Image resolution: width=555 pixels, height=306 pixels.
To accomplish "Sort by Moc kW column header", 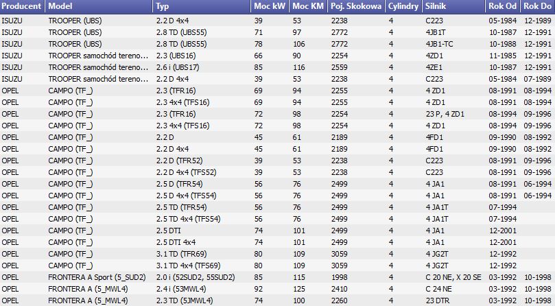I will click(x=270, y=6).
